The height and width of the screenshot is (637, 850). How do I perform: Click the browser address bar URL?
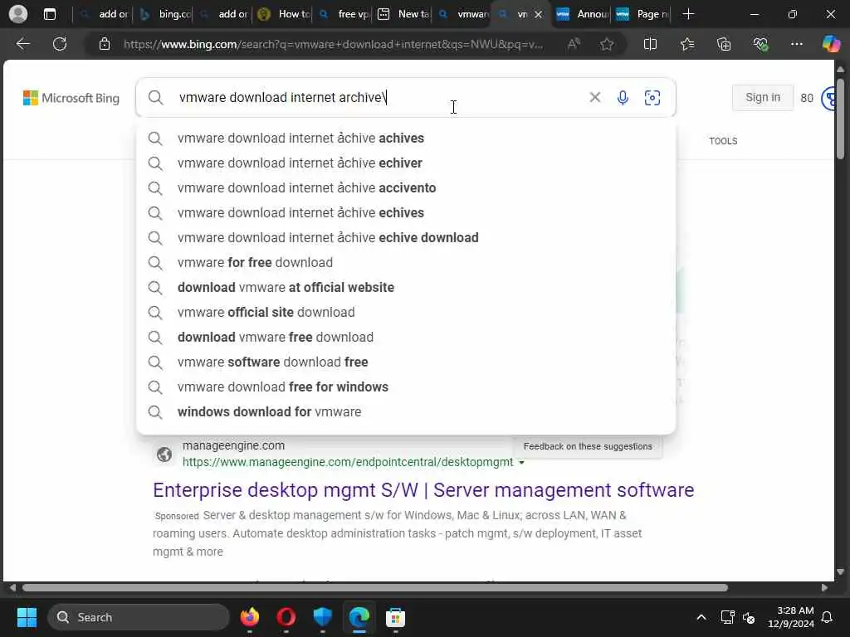(x=333, y=44)
